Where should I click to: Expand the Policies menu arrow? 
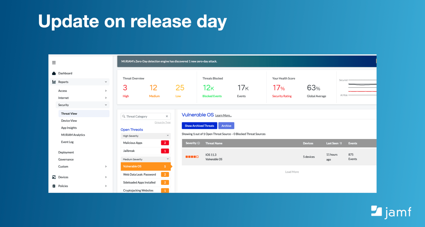[x=106, y=186]
